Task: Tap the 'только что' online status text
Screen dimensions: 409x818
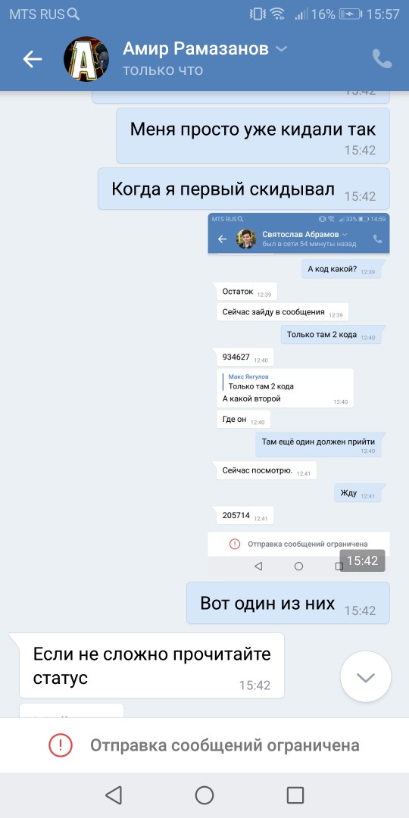Action: click(163, 70)
